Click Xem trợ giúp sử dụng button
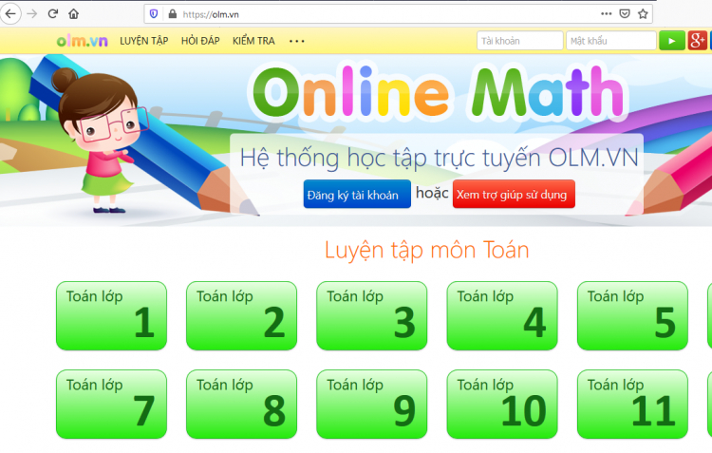 [x=514, y=195]
